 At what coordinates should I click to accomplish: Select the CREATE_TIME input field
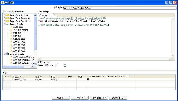point(19,39)
